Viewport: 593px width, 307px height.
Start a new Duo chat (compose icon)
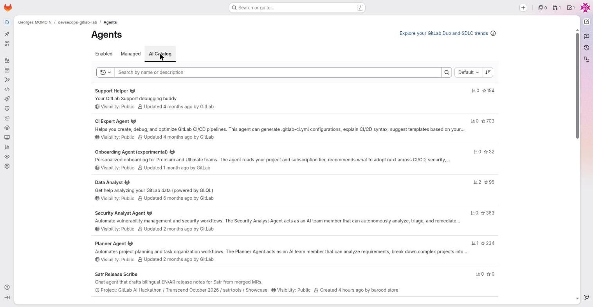pyautogui.click(x=587, y=22)
